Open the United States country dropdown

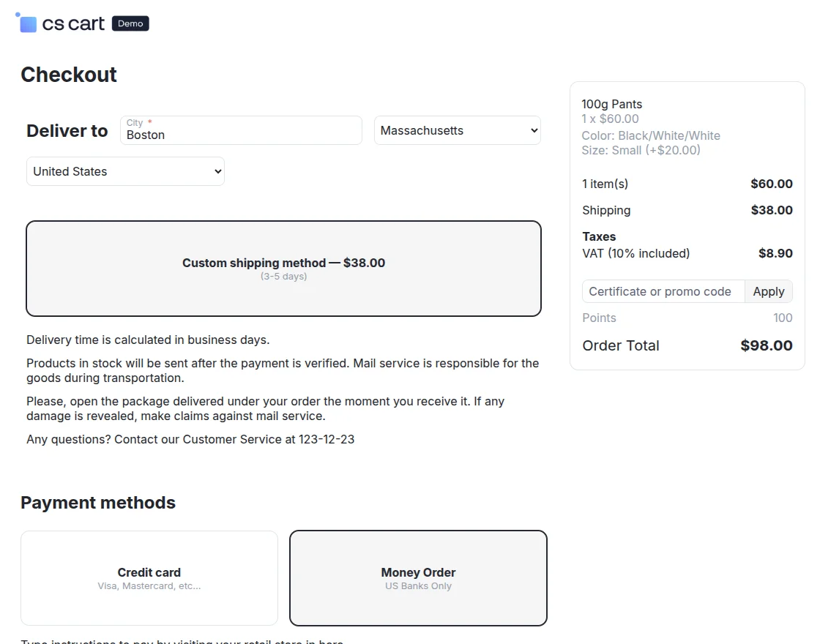point(124,171)
